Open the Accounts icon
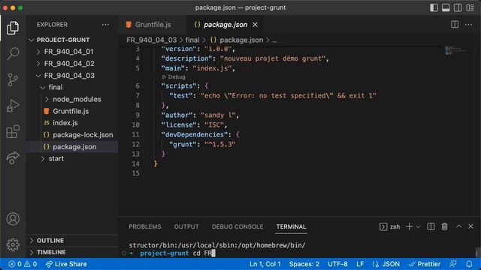 (x=13, y=219)
